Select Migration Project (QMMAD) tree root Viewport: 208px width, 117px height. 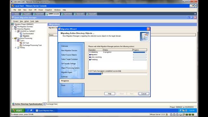[24, 24]
